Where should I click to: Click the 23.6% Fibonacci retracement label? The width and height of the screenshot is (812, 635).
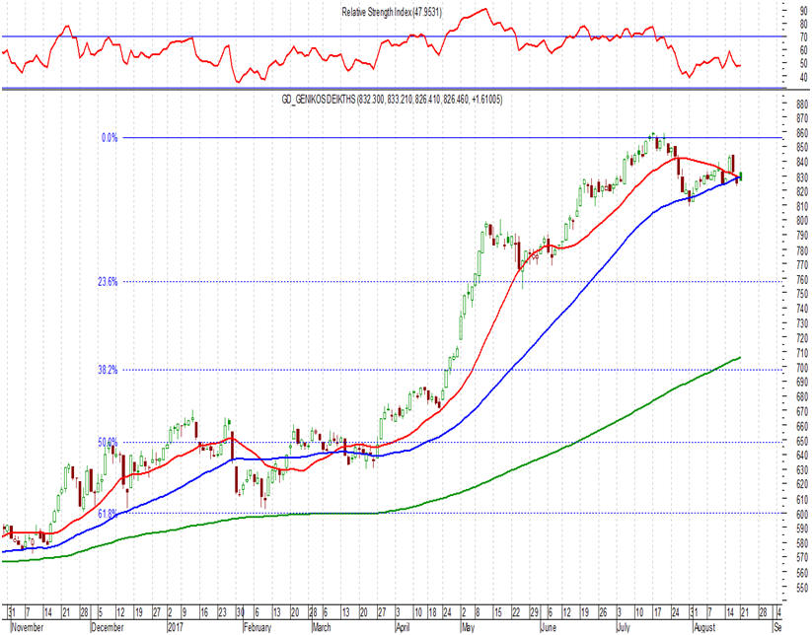coord(108,282)
